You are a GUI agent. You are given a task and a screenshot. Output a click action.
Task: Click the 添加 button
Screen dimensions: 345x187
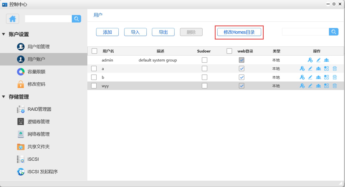[107, 32]
